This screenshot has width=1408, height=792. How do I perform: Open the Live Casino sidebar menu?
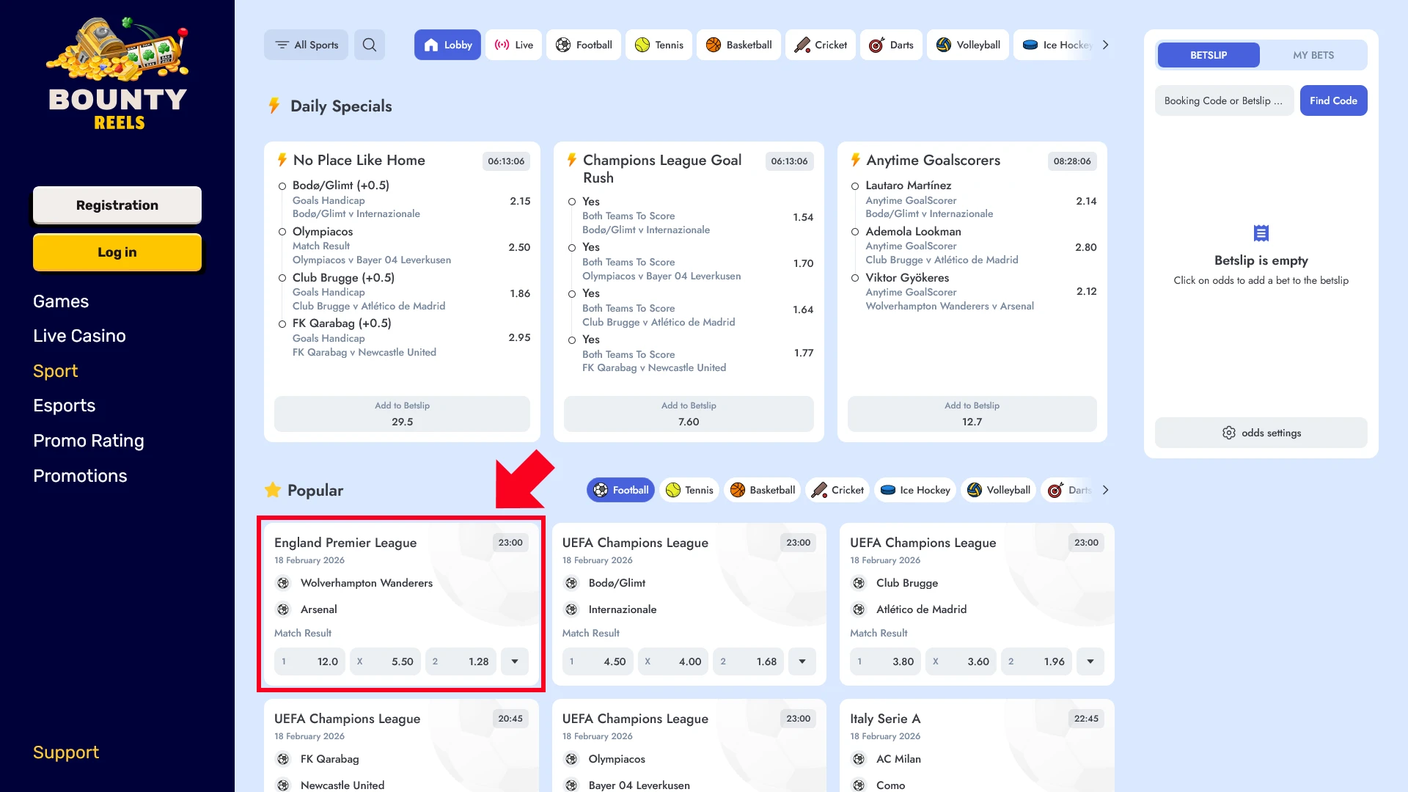(x=79, y=336)
